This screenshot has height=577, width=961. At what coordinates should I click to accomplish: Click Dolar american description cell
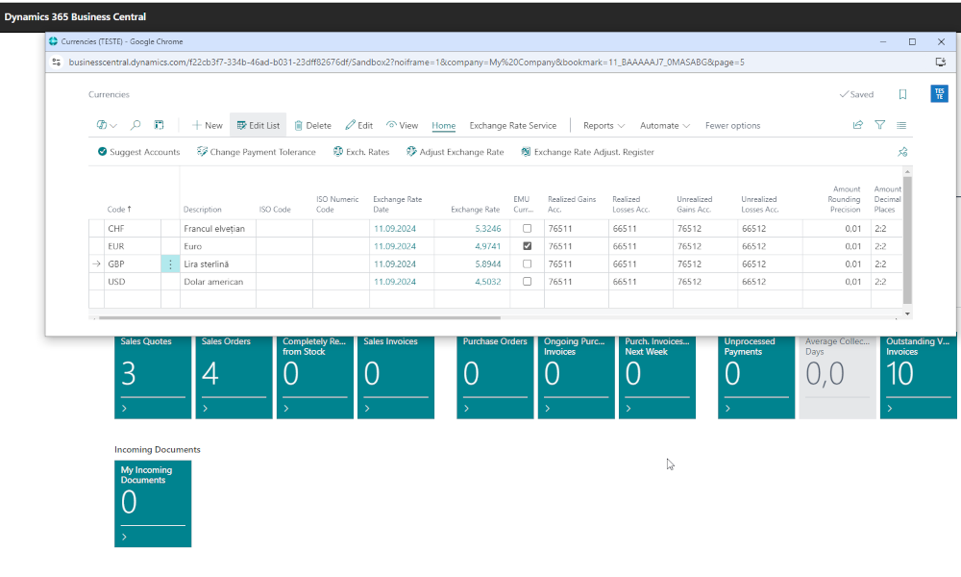[217, 282]
